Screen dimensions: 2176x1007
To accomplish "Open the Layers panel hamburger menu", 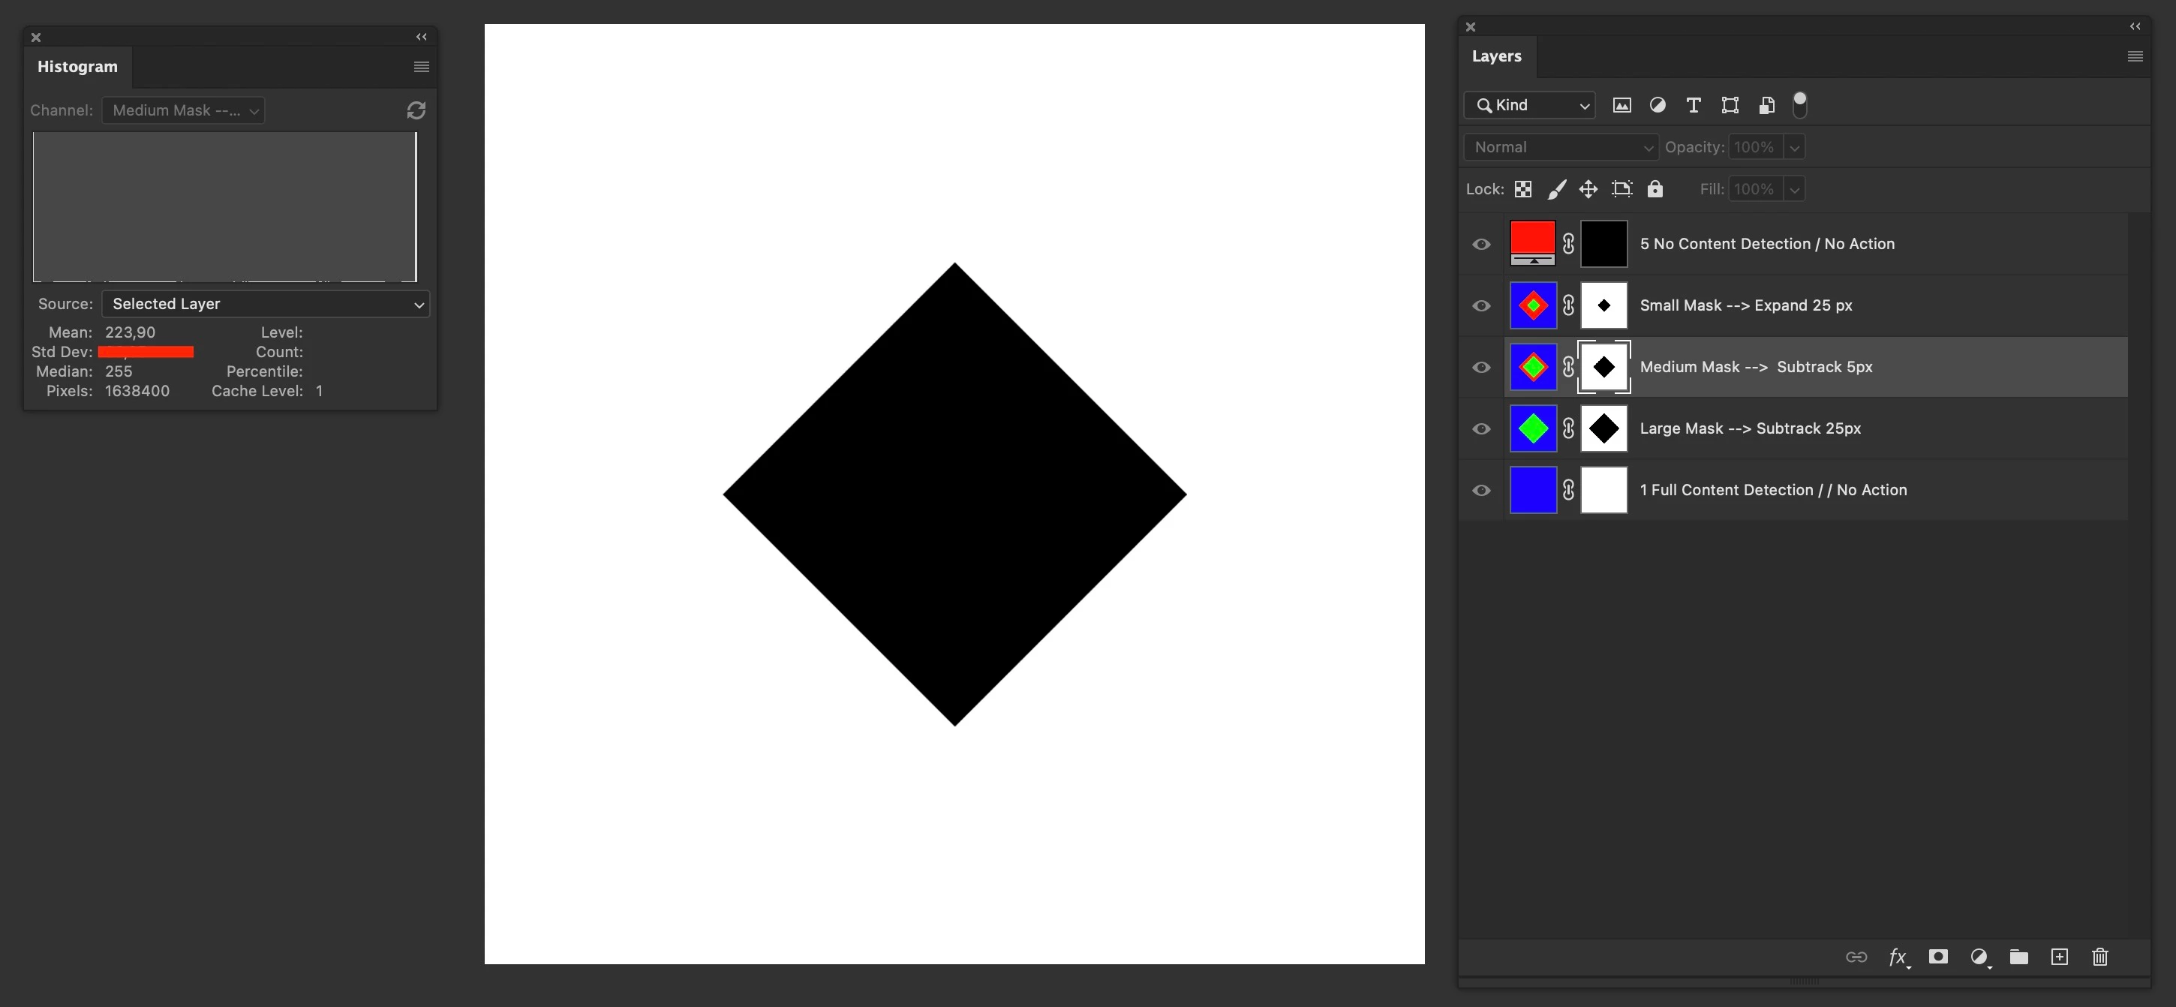I will click(x=2135, y=56).
